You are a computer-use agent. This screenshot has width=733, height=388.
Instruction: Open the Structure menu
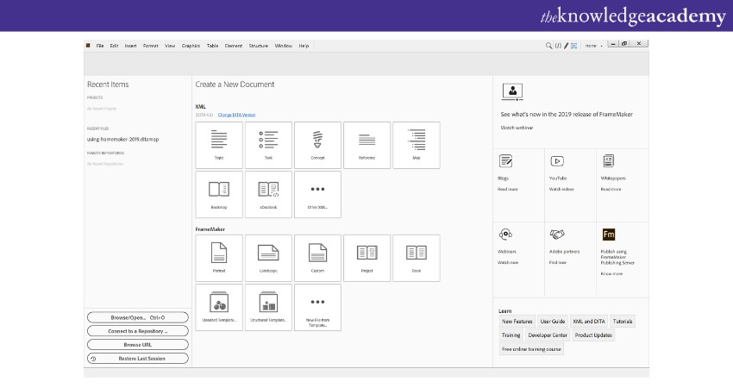[259, 46]
